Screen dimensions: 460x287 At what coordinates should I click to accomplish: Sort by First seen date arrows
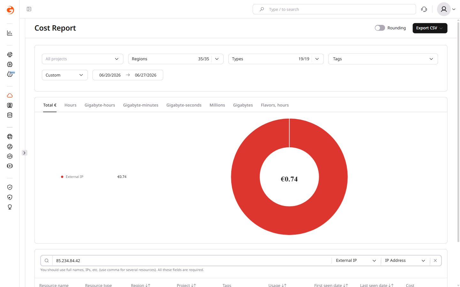click(346, 285)
